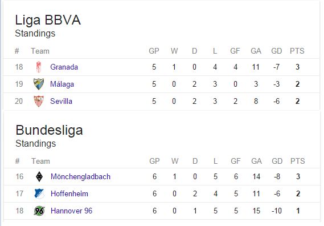
Task: Click the Mönchengladbach diamond crest icon
Action: tap(39, 177)
